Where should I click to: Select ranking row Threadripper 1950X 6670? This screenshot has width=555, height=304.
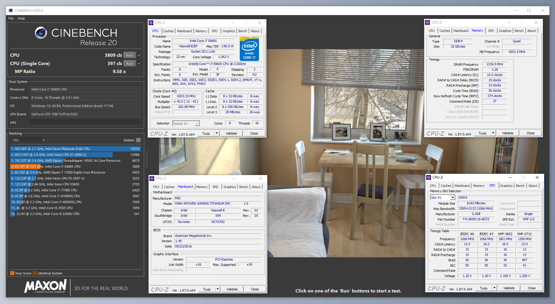click(x=75, y=161)
